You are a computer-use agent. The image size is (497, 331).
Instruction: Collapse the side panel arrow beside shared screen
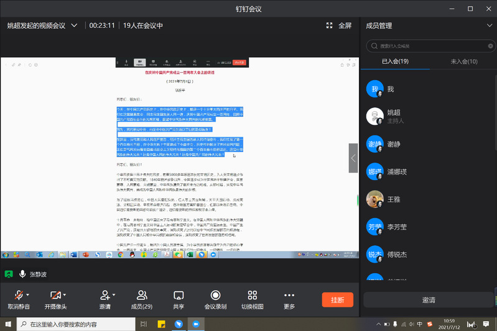coord(353,158)
